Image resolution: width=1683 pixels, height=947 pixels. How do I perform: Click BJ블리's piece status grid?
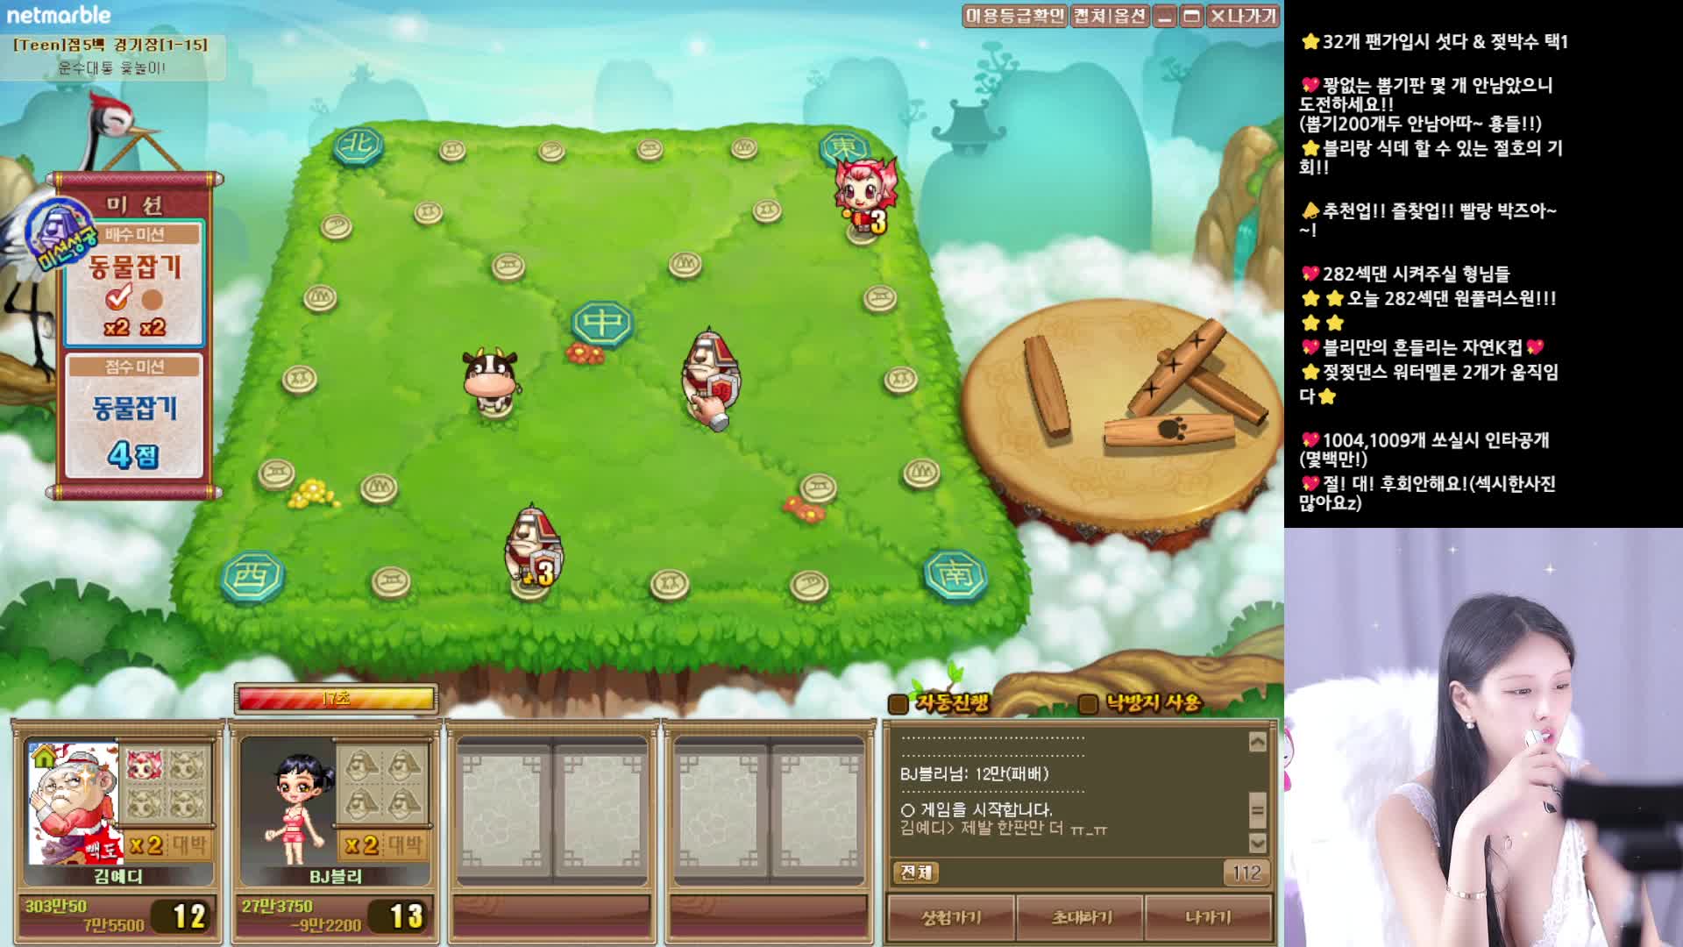[x=383, y=784]
